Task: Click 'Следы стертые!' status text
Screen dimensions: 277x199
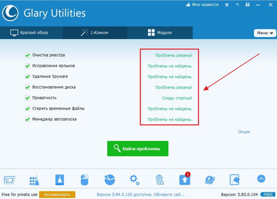Action: (177, 98)
